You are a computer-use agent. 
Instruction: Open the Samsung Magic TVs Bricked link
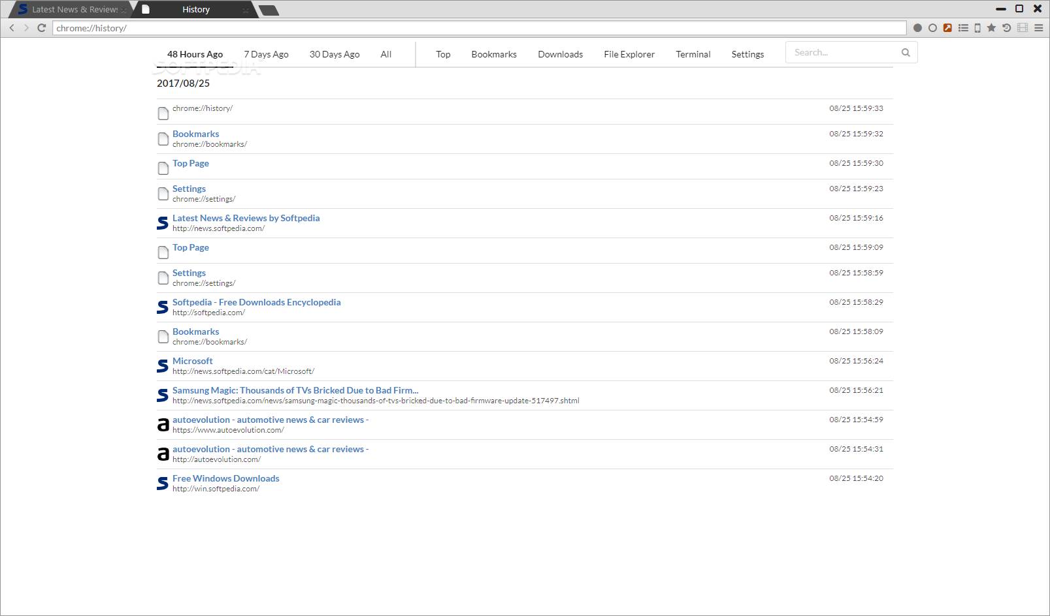[x=295, y=390]
